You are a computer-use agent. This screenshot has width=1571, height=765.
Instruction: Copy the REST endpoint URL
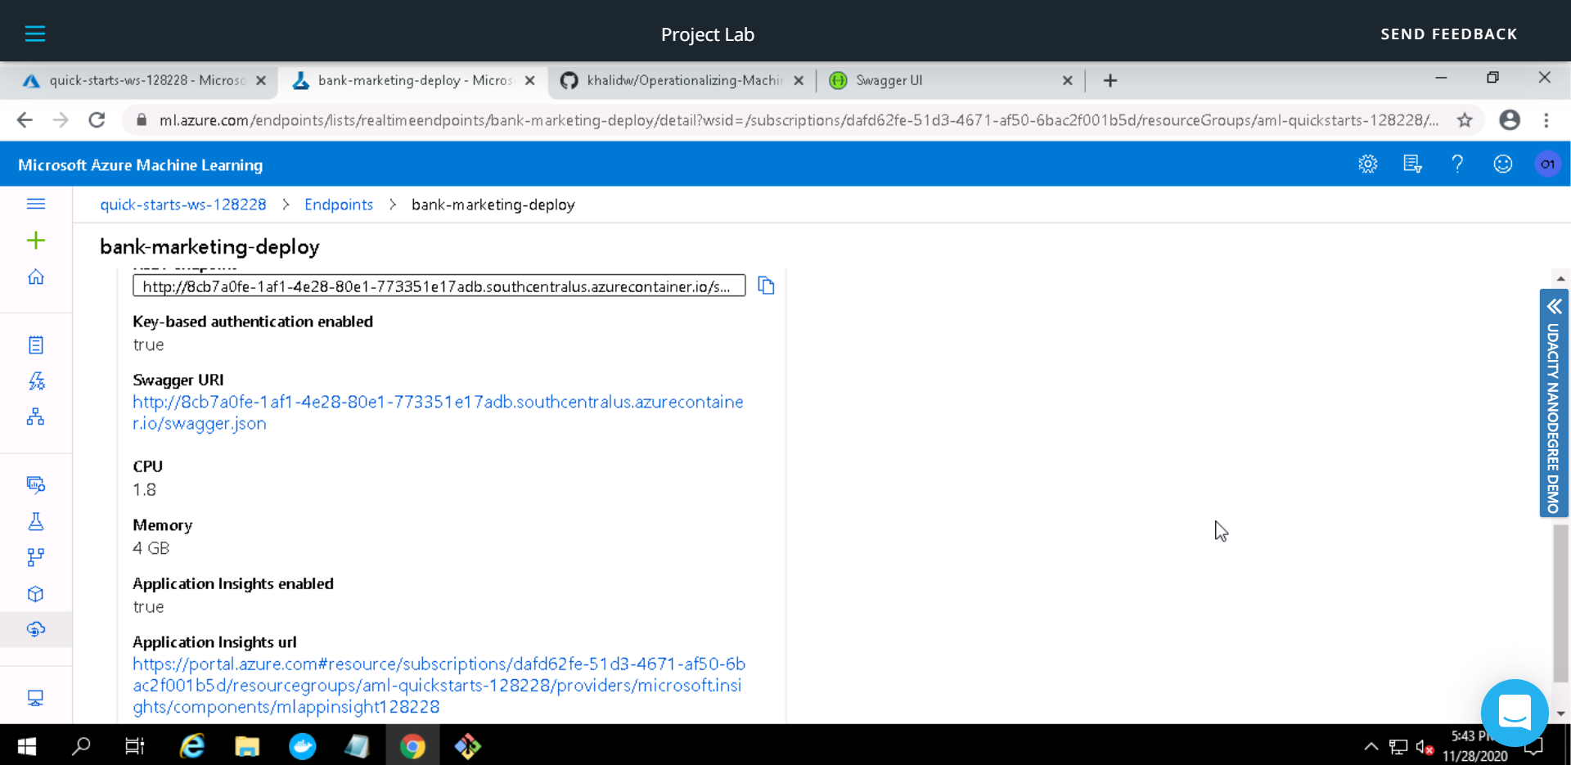tap(766, 286)
